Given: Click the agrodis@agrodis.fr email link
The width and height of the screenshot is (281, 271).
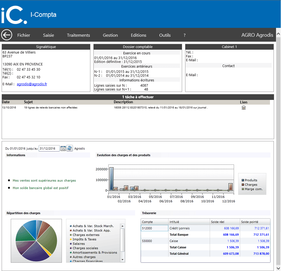Looking at the screenshot, I should pyautogui.click(x=32, y=84).
